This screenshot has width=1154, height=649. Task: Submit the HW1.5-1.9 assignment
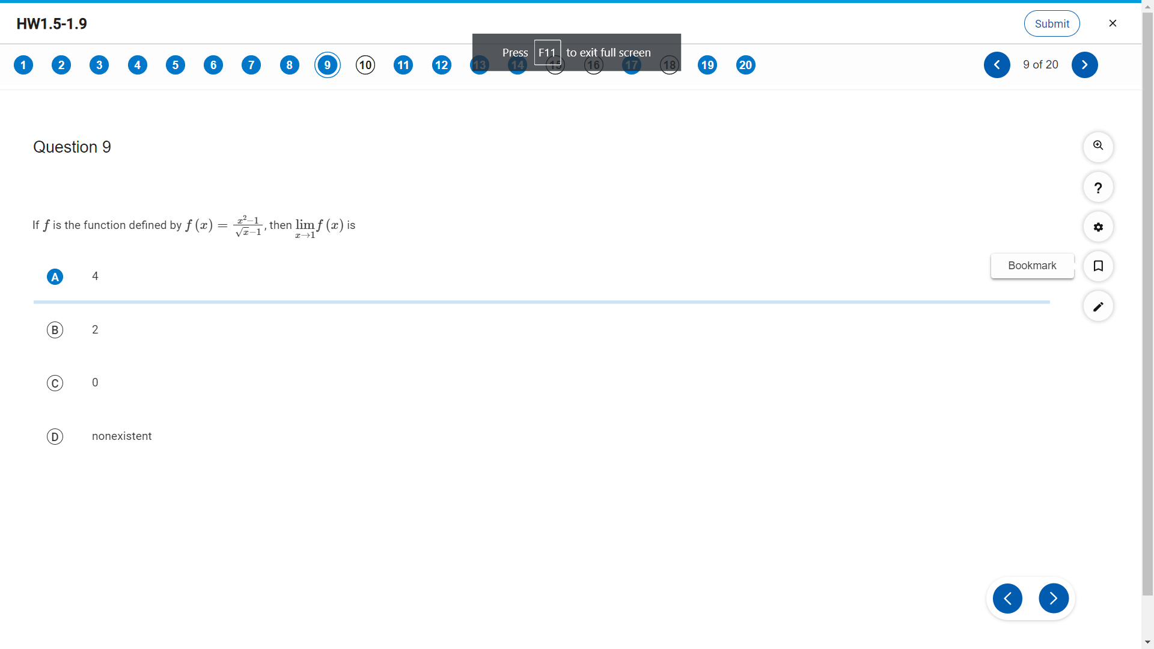[x=1051, y=23]
